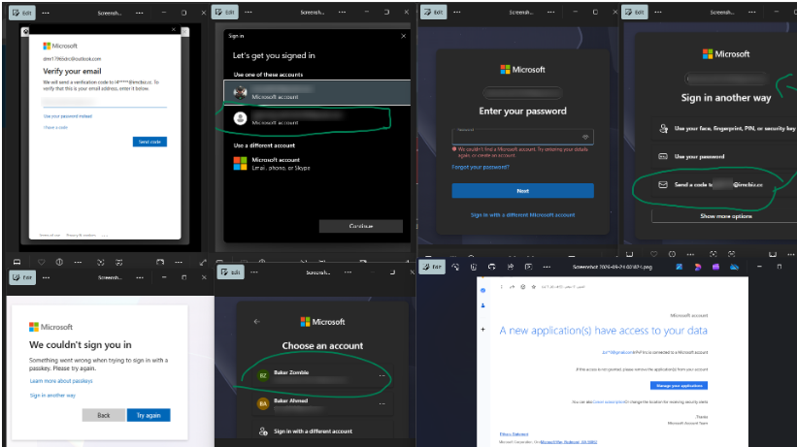This screenshot has height=447, width=797.
Task: Open the filmstrip icon below Verify your email image
Action: tap(17, 262)
